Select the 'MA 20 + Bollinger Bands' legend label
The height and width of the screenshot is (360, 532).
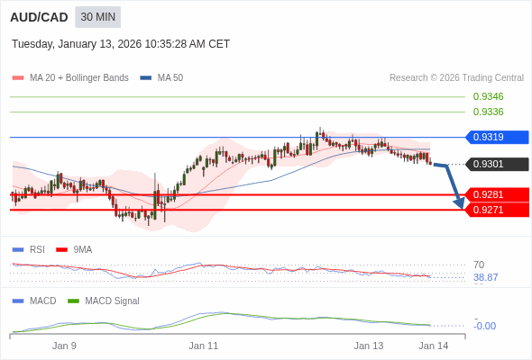click(79, 78)
